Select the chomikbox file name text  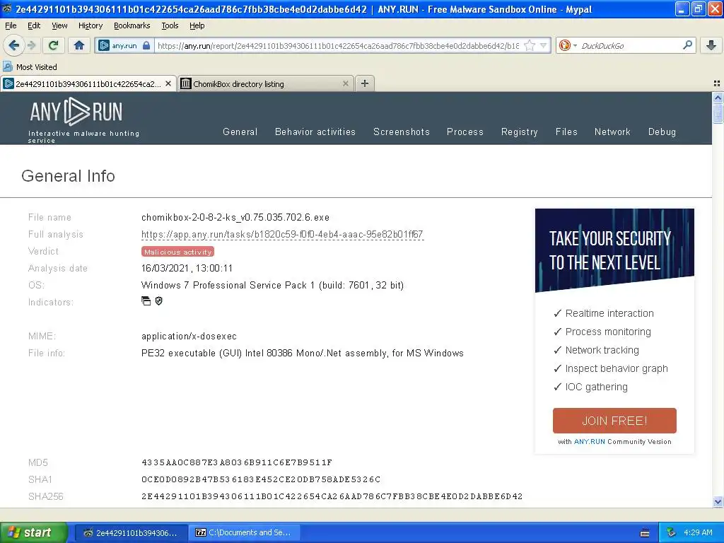tap(235, 218)
